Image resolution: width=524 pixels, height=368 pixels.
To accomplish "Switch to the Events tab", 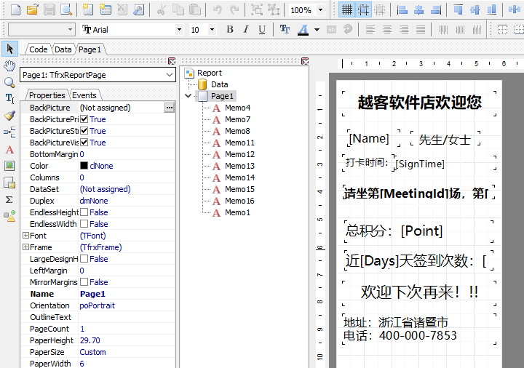I will tap(84, 95).
